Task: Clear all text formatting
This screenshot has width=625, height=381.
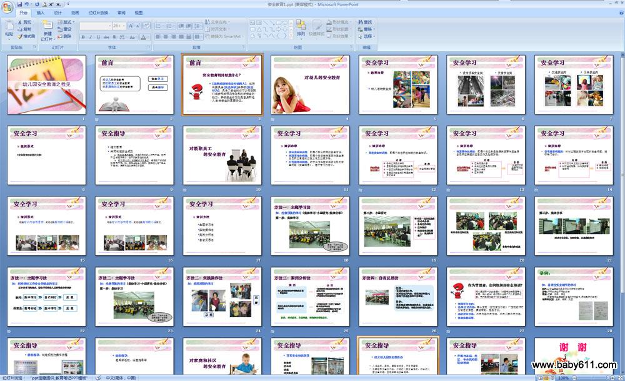Action: (147, 26)
